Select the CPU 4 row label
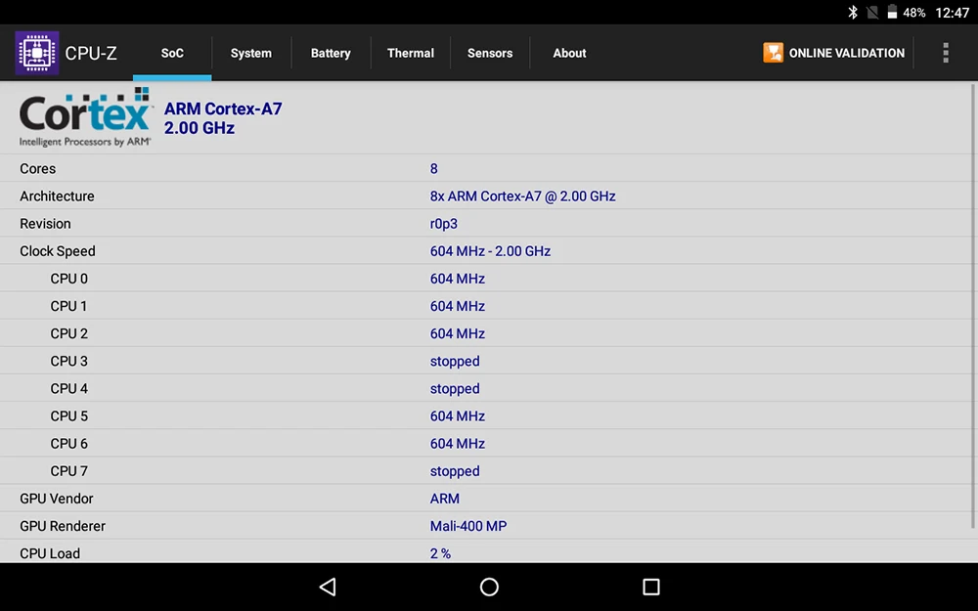 click(68, 388)
